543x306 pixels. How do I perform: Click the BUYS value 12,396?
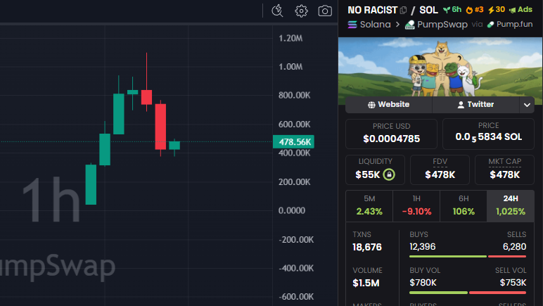tap(423, 247)
